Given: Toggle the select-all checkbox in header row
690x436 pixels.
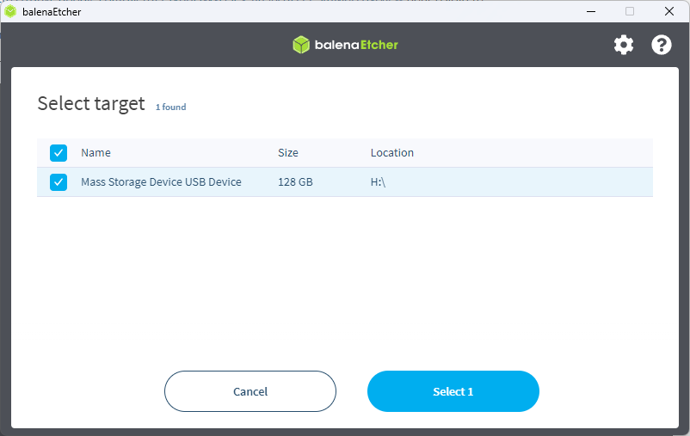Looking at the screenshot, I should coord(59,153).
